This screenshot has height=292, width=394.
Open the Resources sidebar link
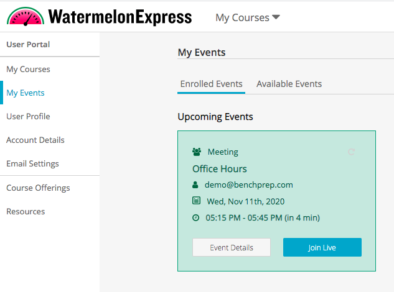click(x=26, y=211)
